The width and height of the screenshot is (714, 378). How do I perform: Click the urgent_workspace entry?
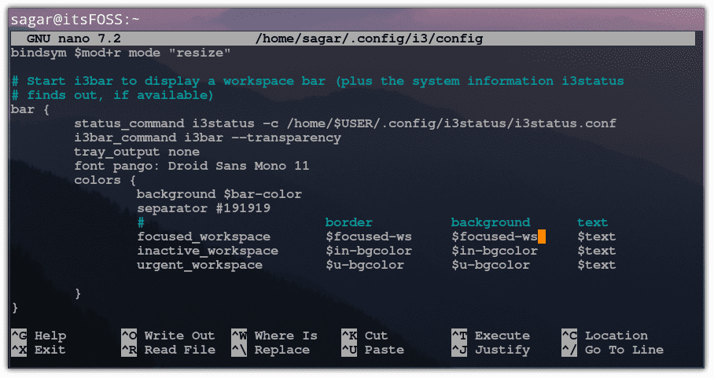click(x=199, y=265)
